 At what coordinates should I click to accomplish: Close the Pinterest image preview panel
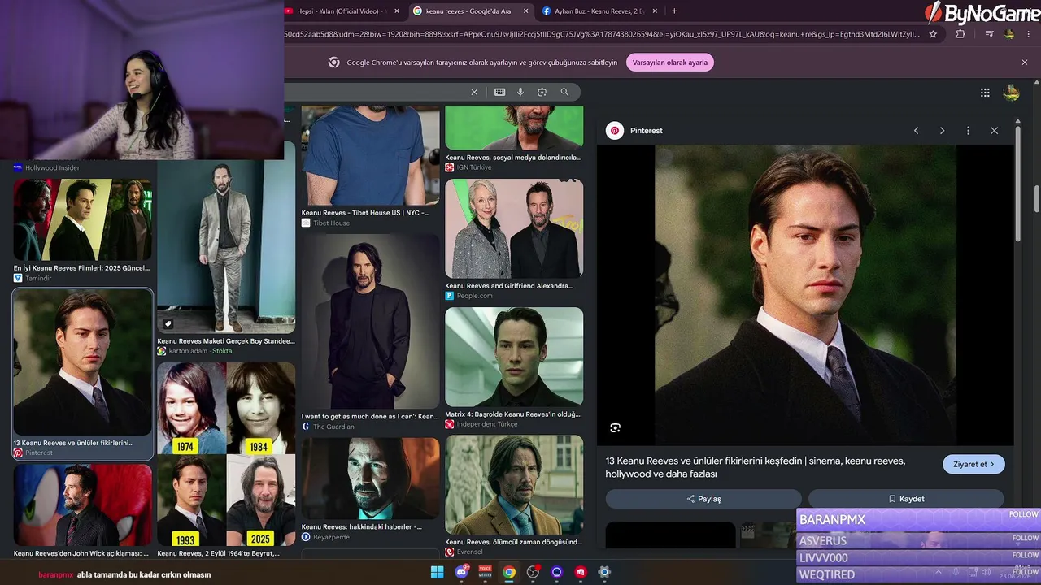click(x=994, y=131)
